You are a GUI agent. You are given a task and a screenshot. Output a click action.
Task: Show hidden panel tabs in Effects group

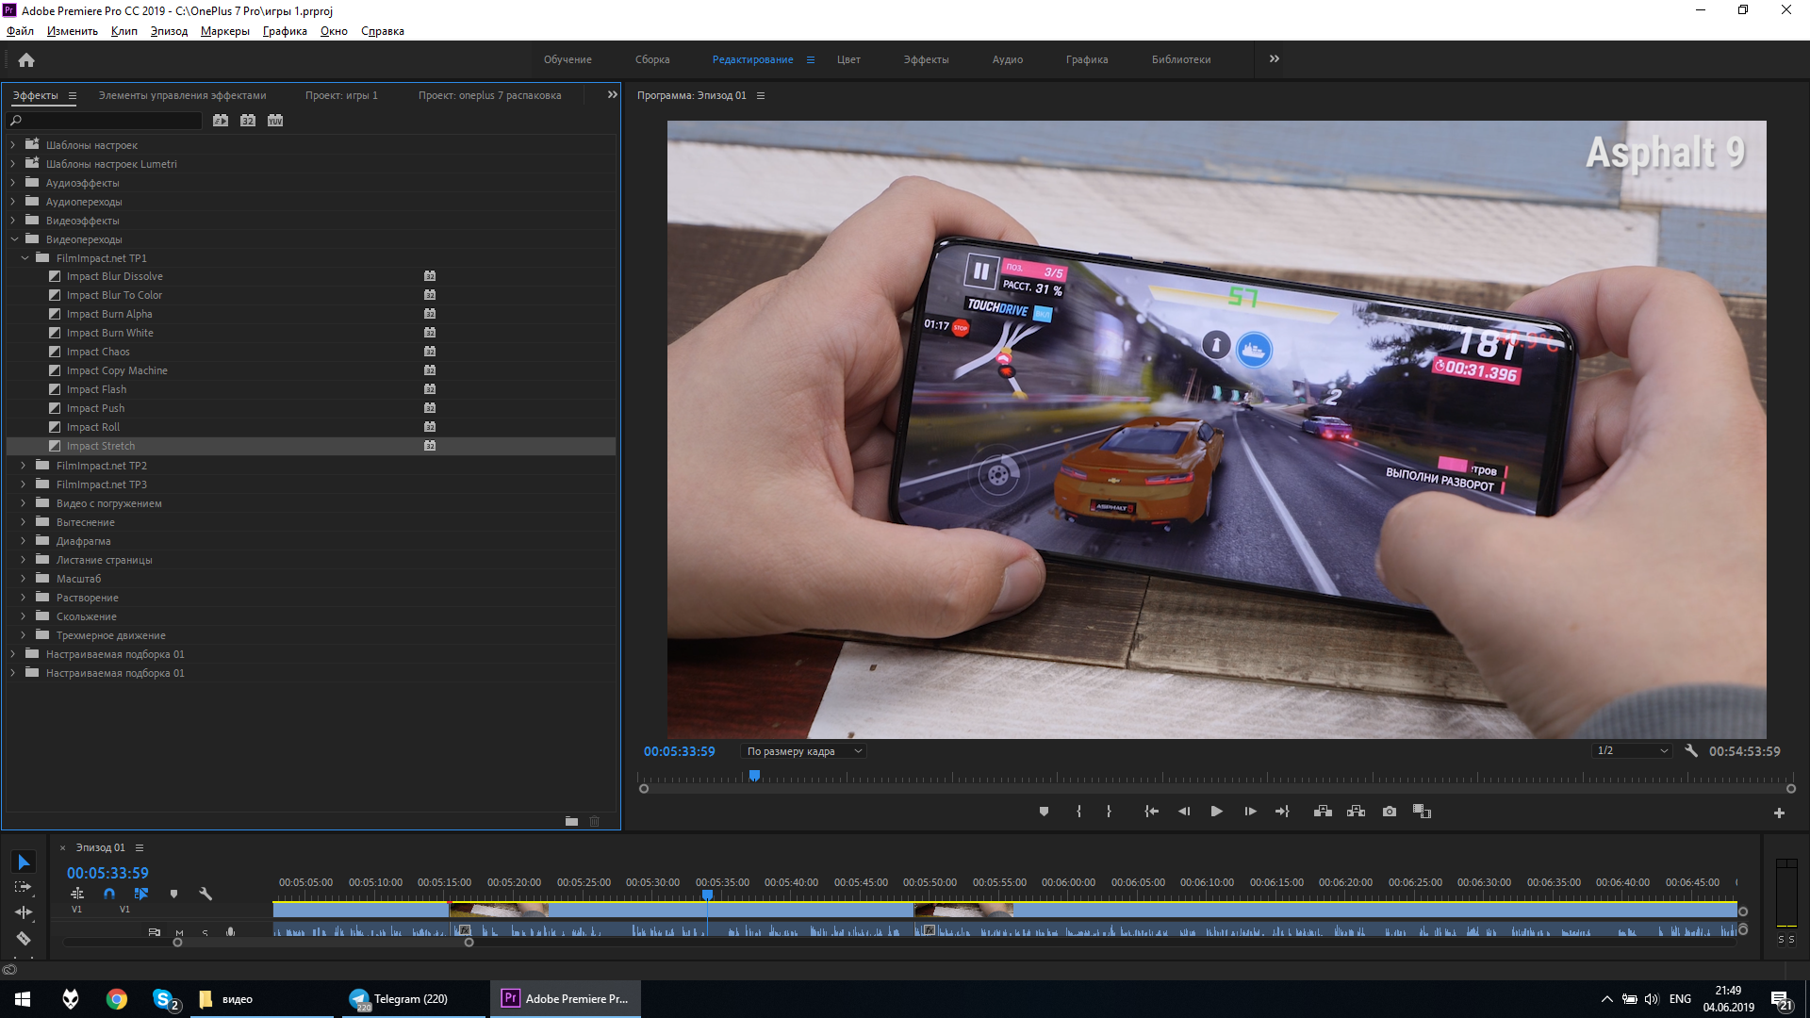[x=612, y=94]
